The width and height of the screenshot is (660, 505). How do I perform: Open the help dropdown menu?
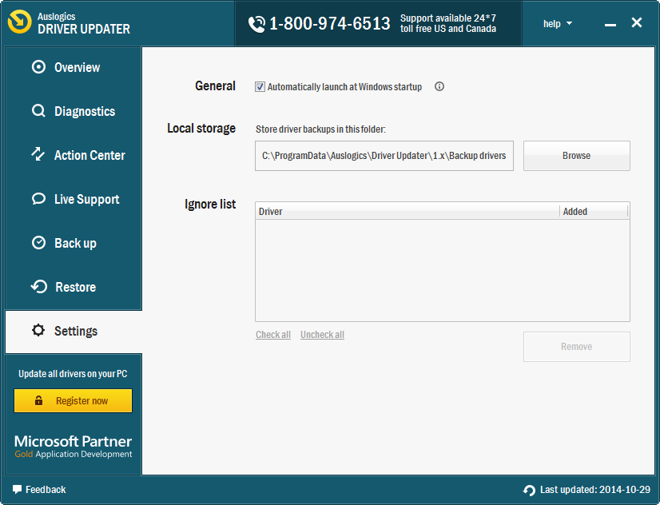click(557, 23)
